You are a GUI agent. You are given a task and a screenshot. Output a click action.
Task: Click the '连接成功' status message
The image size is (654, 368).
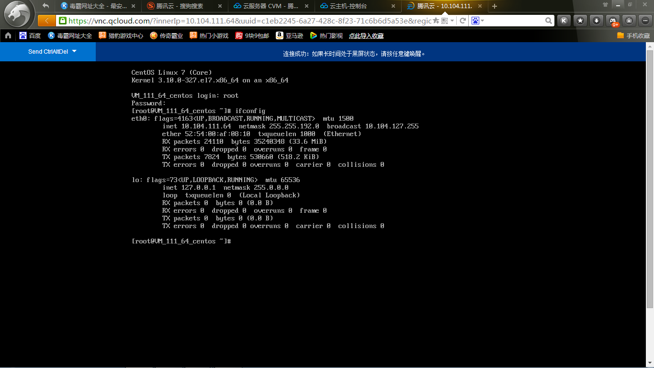(354, 54)
